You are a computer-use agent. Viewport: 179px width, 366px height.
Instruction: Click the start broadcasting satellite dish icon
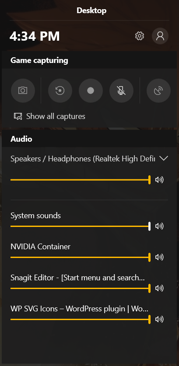tap(158, 91)
